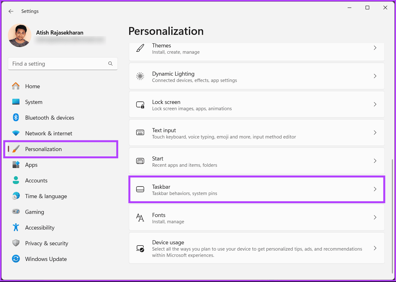Click the Accessibility figure icon in the sidebar
The height and width of the screenshot is (282, 396).
click(x=16, y=227)
